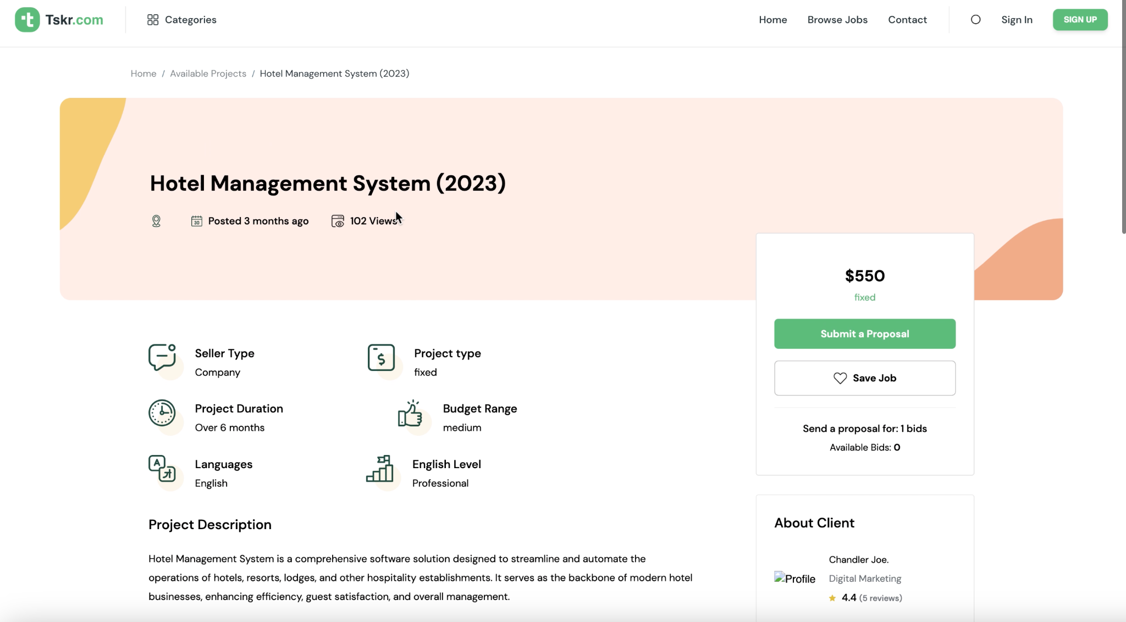Click the Company seller type value

pos(217,372)
